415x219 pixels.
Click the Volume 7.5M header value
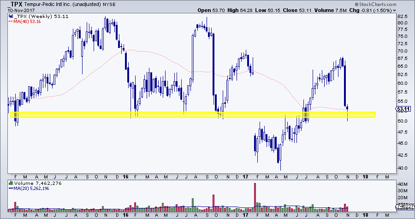coord(331,10)
